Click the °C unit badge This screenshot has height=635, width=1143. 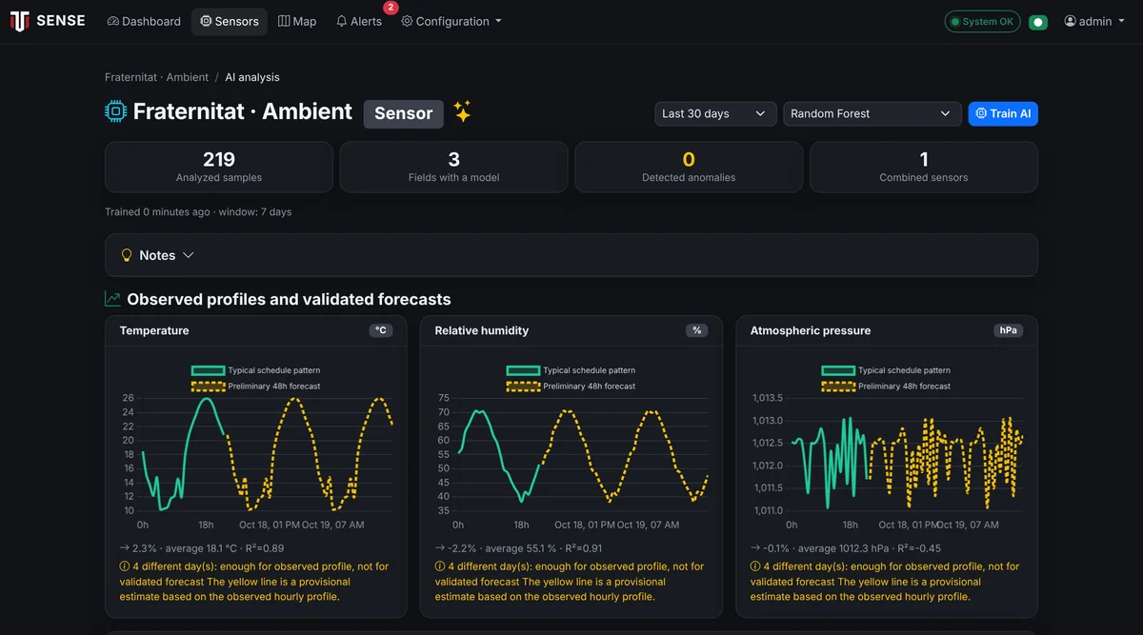(381, 330)
